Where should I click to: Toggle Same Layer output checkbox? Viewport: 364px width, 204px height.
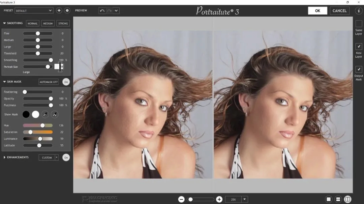coord(359,24)
